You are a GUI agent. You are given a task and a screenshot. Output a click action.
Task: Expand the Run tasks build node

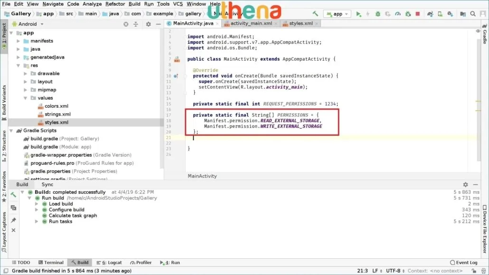(x=37, y=221)
